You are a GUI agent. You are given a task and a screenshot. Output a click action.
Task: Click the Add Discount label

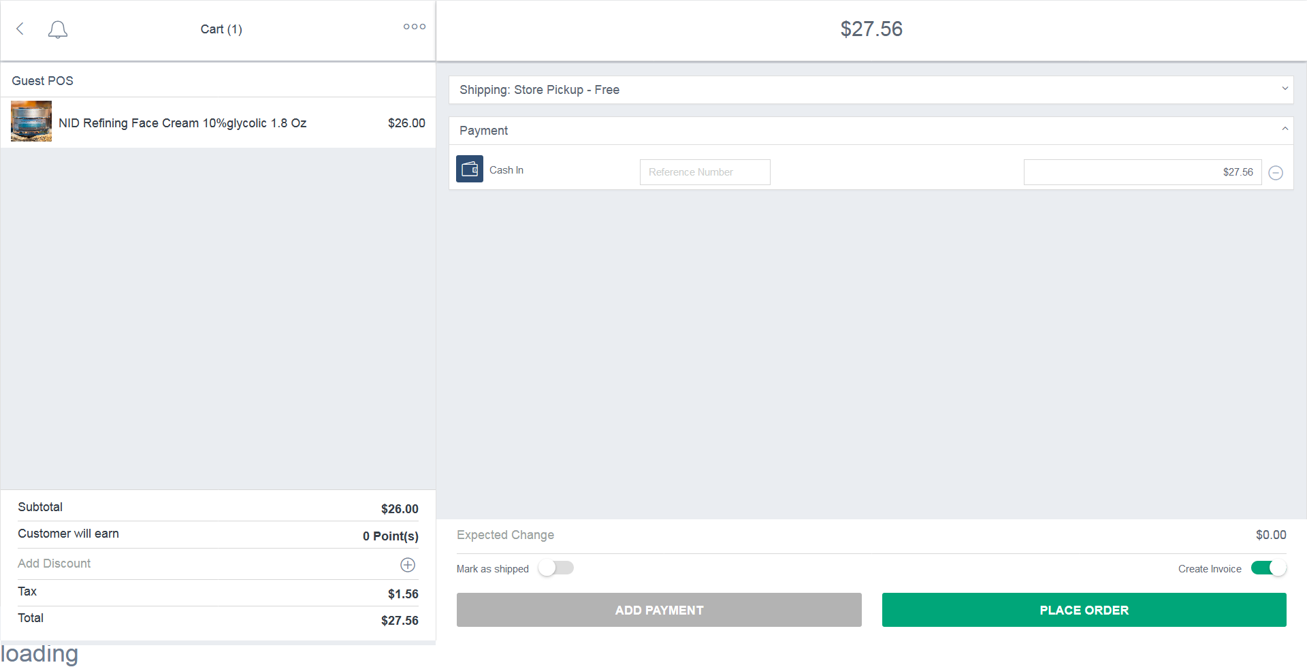click(54, 564)
